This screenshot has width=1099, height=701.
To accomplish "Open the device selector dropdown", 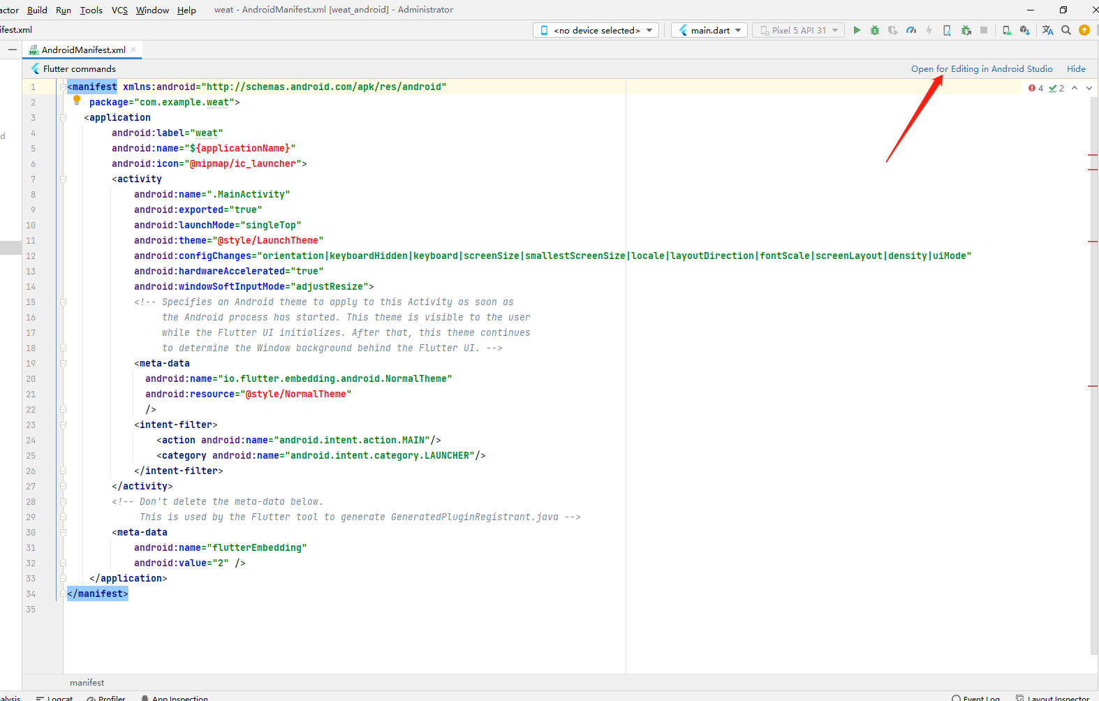I will (x=596, y=30).
